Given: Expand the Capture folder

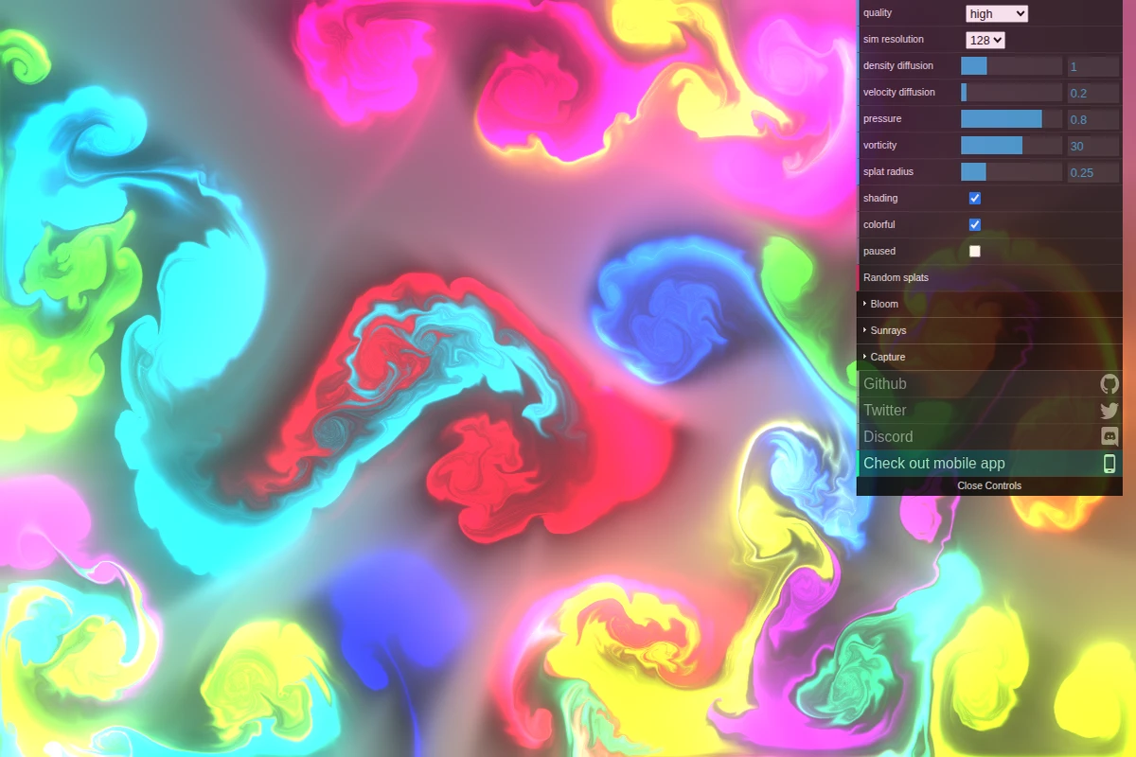Looking at the screenshot, I should point(888,357).
